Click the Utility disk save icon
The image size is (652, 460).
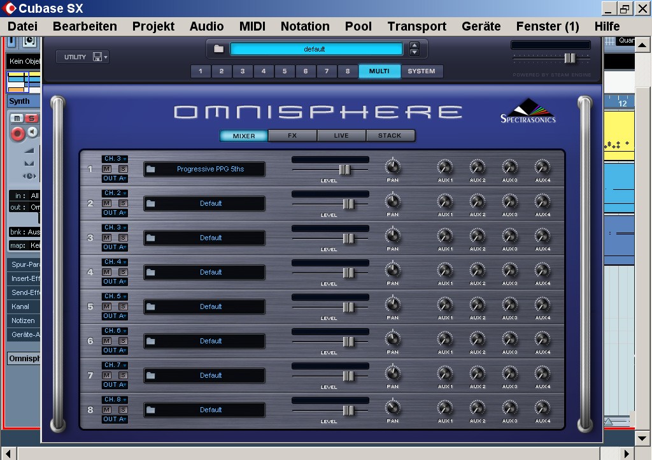(97, 57)
